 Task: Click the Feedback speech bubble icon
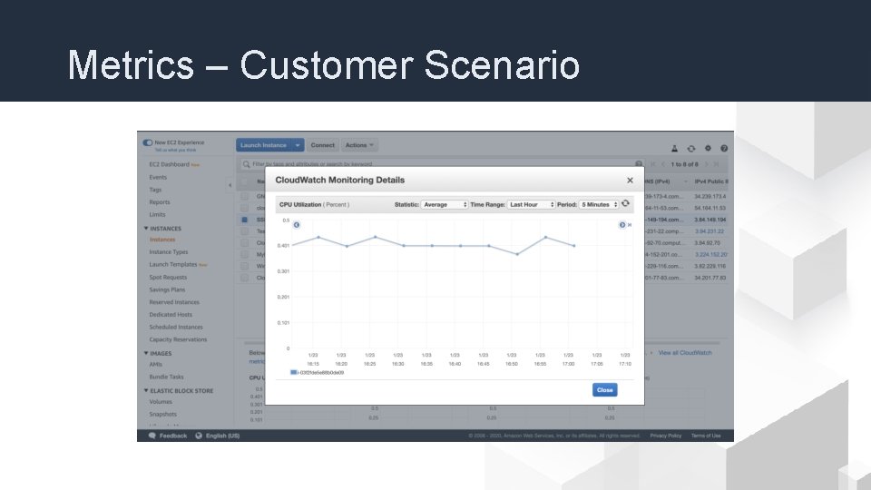152,436
